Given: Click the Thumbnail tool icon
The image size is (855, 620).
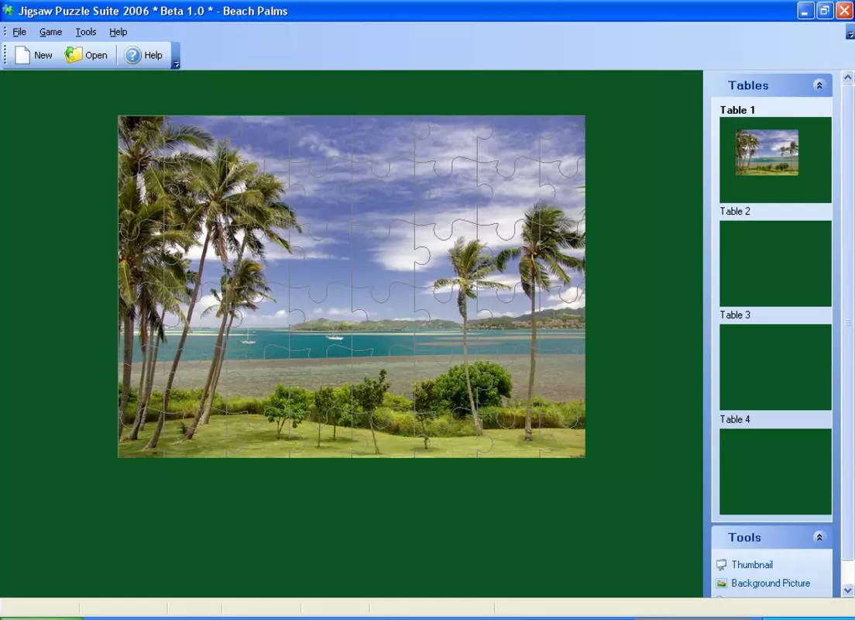Looking at the screenshot, I should coord(722,564).
